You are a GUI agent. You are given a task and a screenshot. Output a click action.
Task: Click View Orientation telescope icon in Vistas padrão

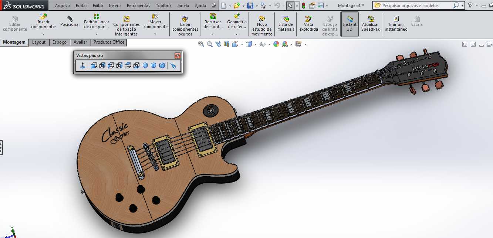[173, 65]
